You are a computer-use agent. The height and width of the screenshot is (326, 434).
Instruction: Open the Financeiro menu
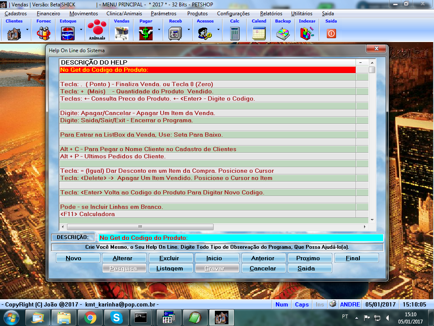point(48,14)
